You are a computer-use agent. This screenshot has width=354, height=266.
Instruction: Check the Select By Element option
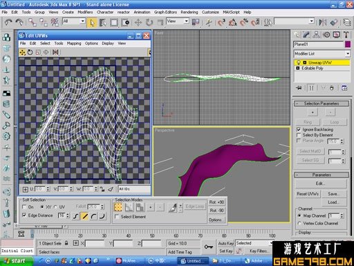pos(299,135)
